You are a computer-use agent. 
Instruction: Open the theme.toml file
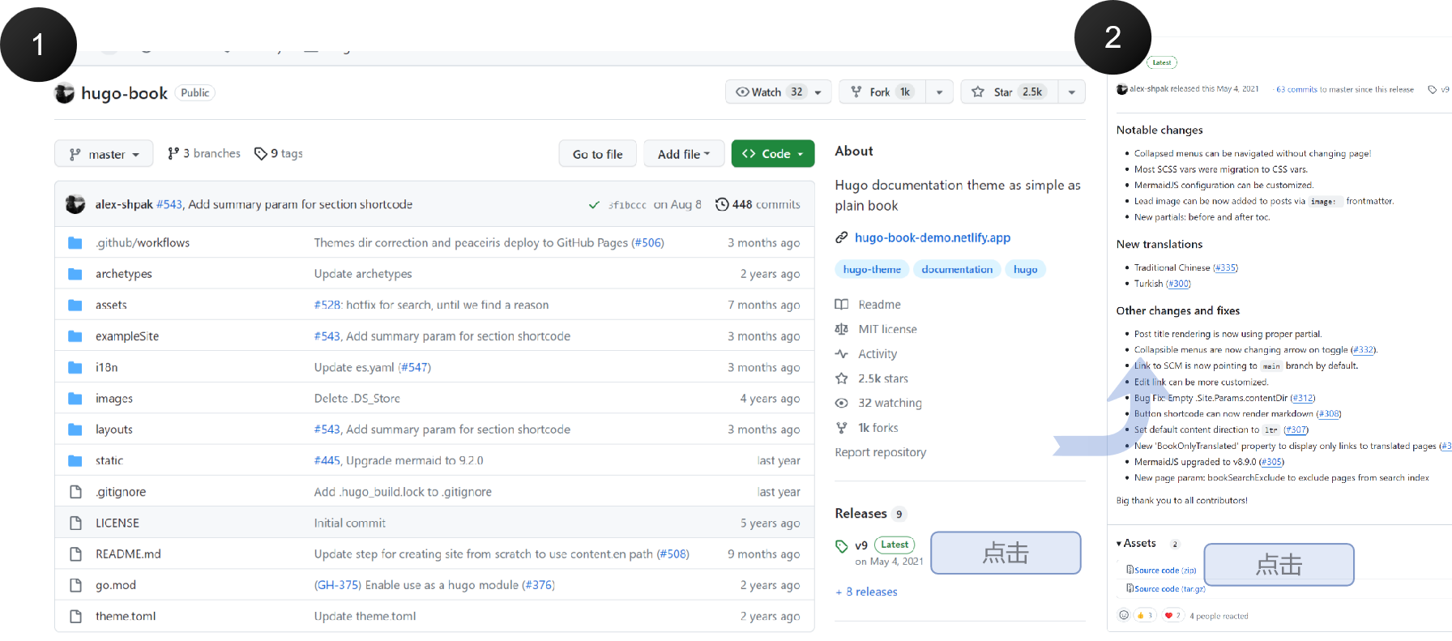(x=126, y=616)
